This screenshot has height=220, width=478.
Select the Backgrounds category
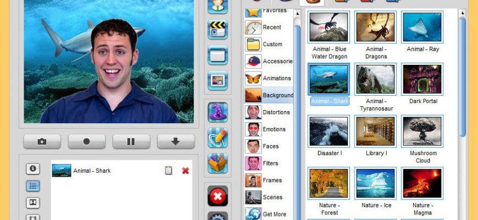pyautogui.click(x=269, y=95)
